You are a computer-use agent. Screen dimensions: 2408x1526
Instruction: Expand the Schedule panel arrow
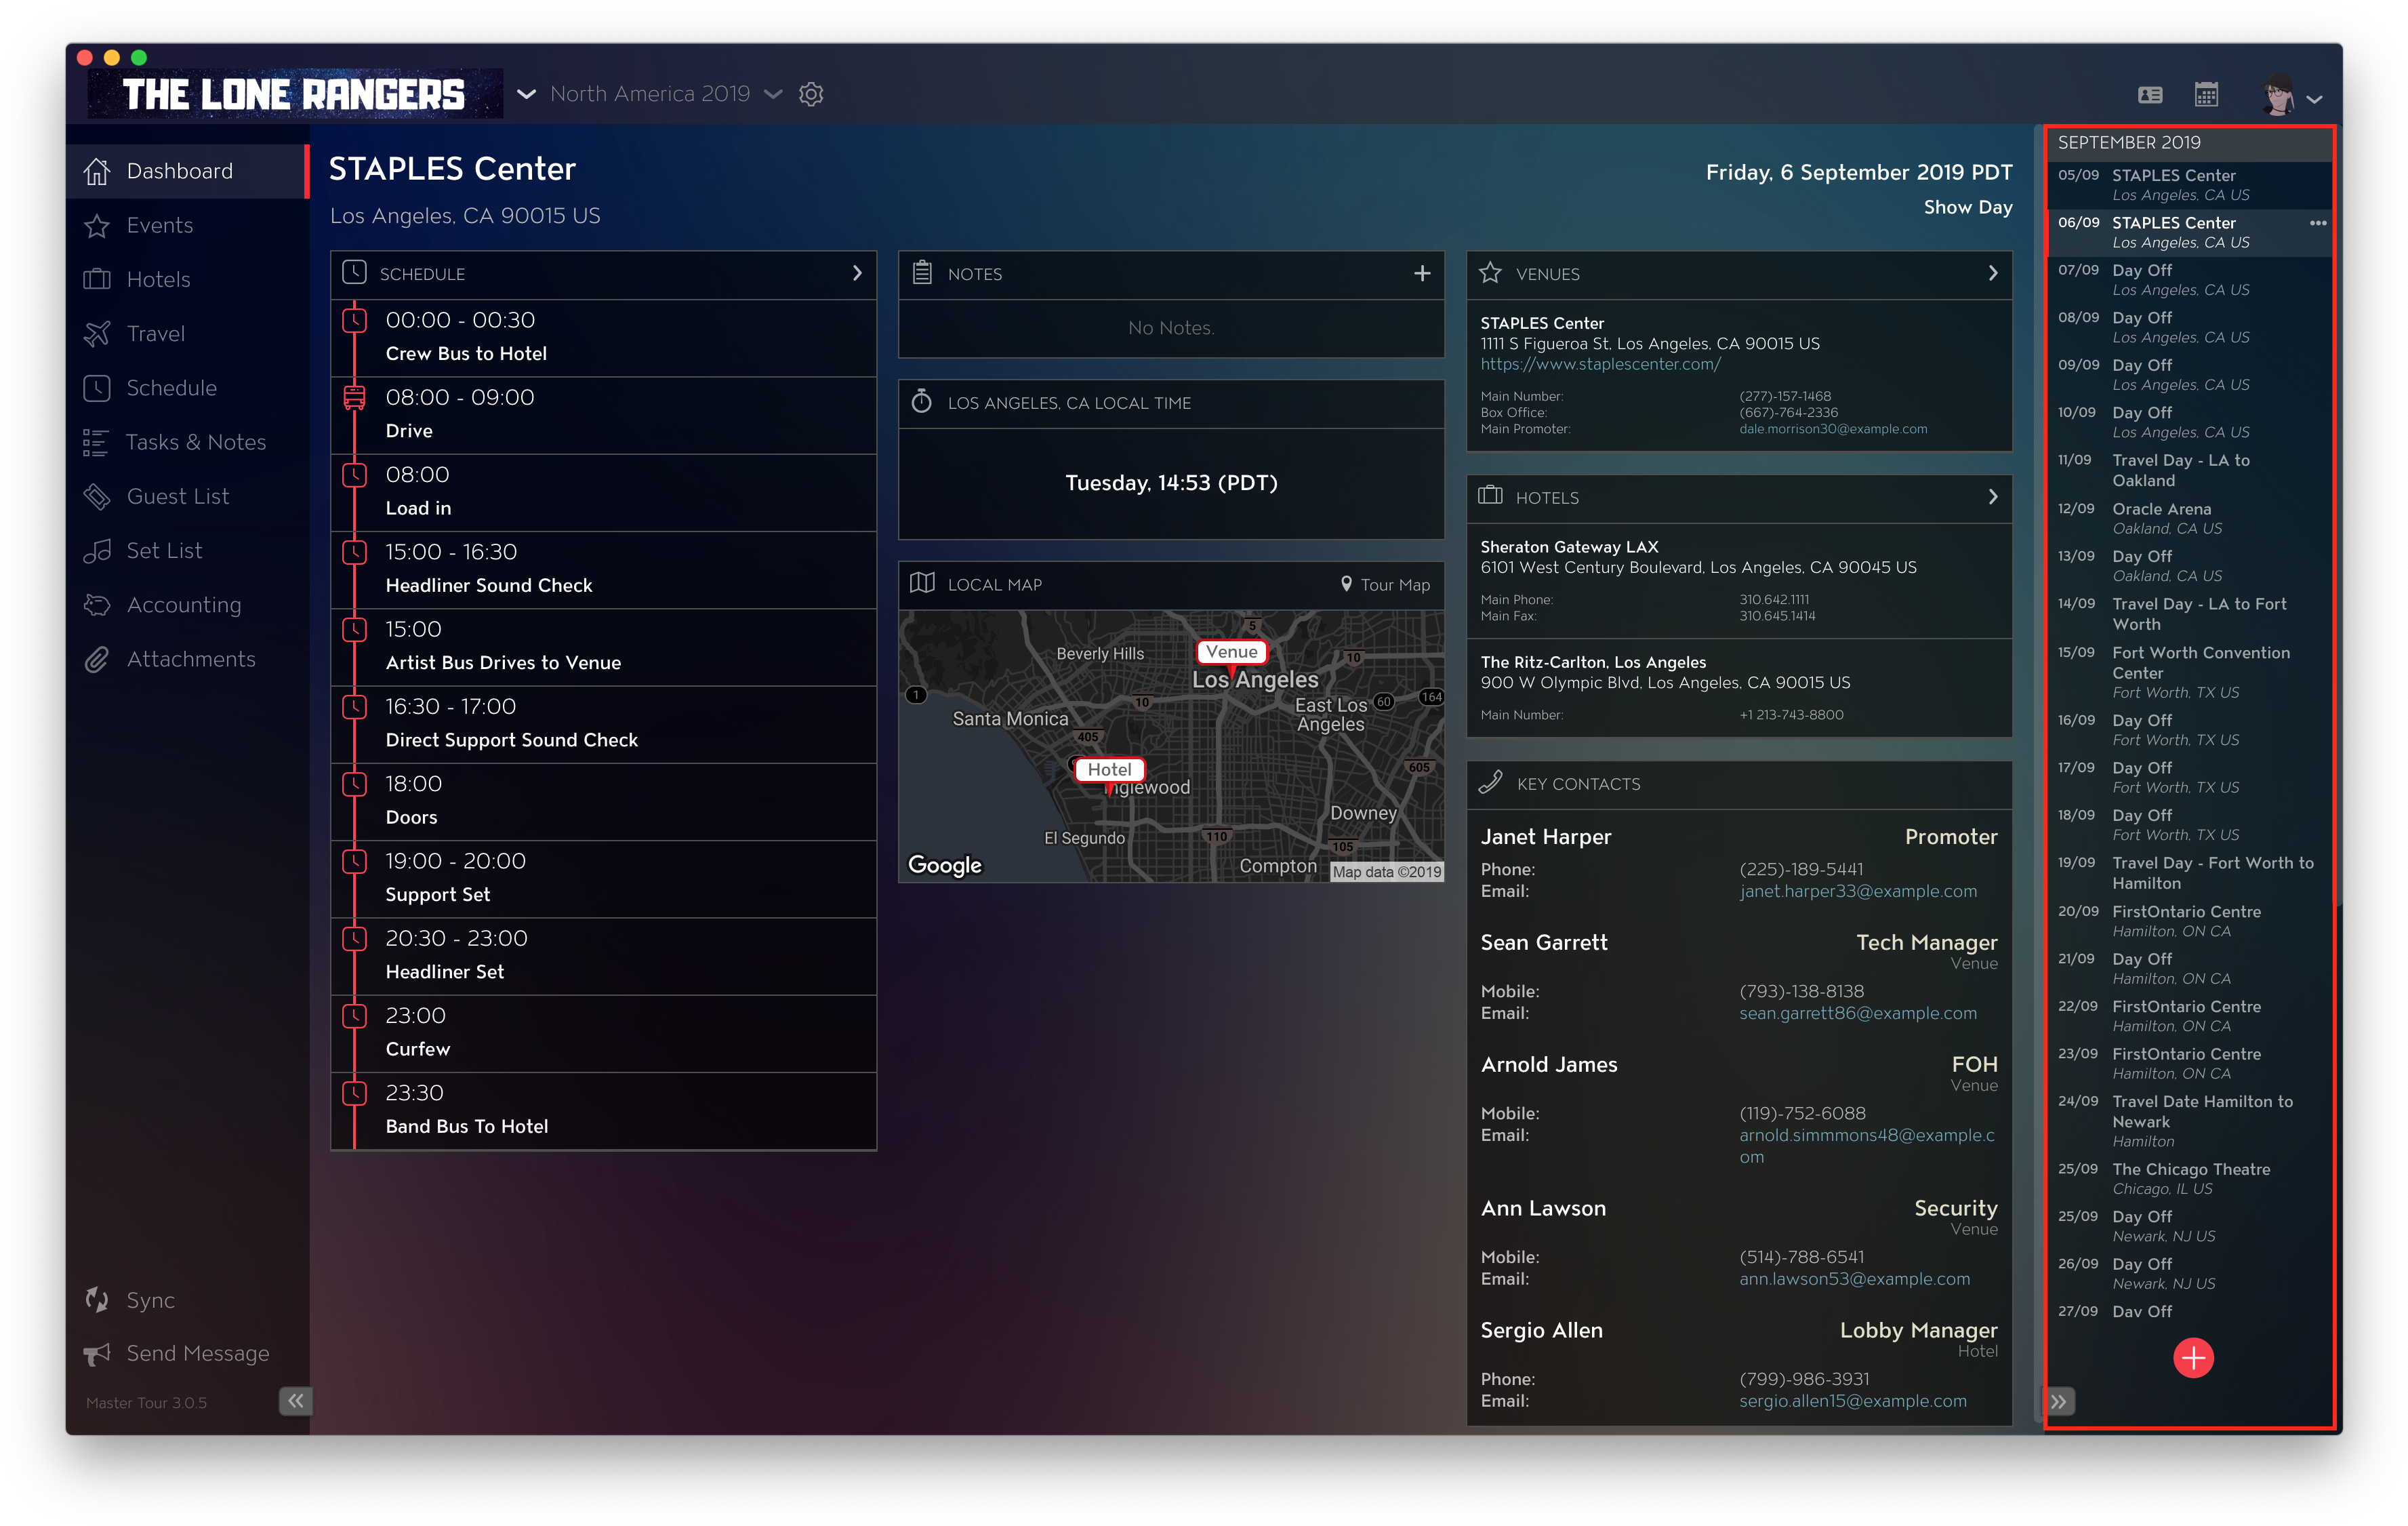point(857,273)
